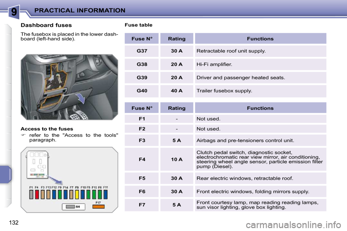Click 'Rear electric windows, retractable roof.' text
The width and height of the screenshot is (347, 231).
click(245, 178)
